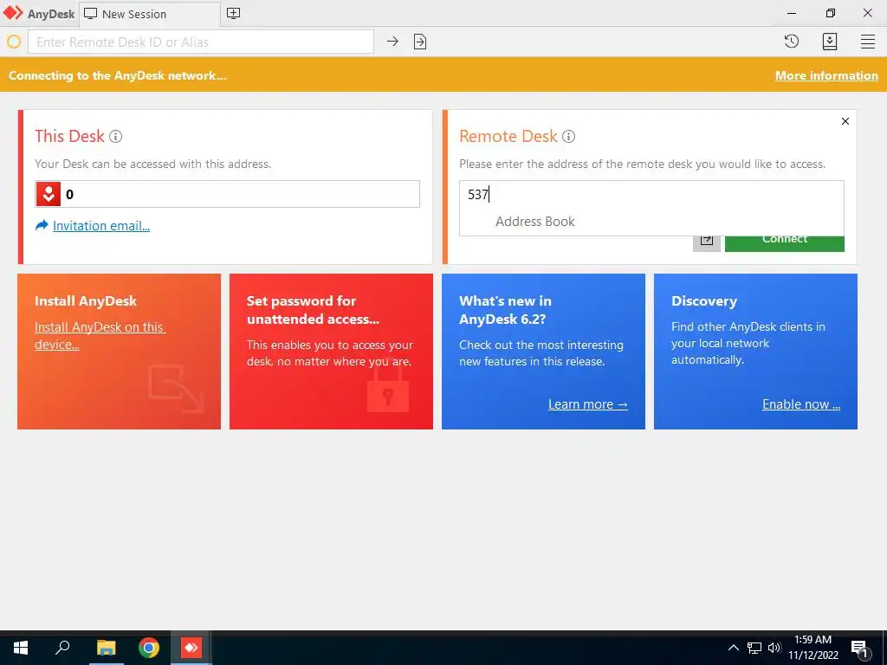This screenshot has width=887, height=665.
Task: Switch to the New Session tab
Action: [149, 14]
